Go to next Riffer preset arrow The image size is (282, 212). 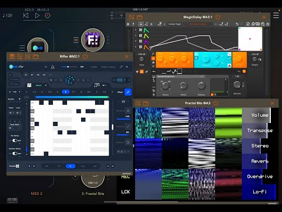click(34, 166)
